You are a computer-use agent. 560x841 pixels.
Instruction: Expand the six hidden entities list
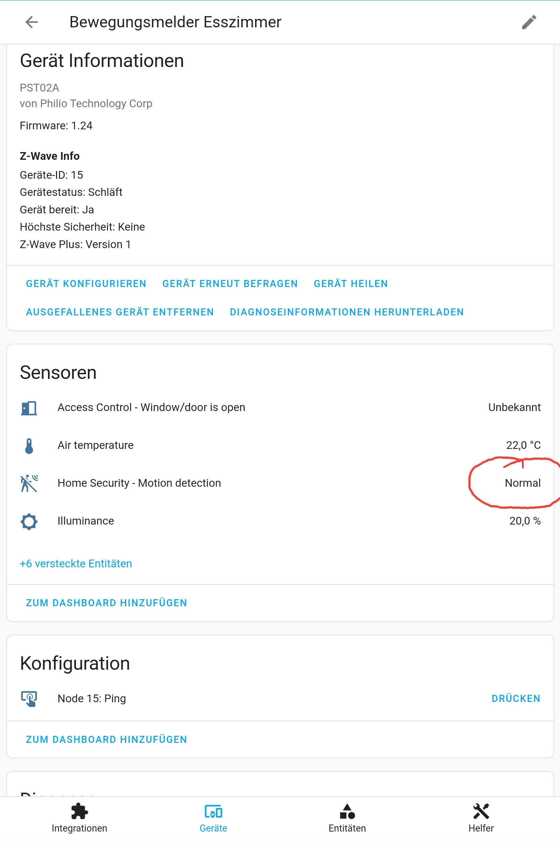[76, 563]
